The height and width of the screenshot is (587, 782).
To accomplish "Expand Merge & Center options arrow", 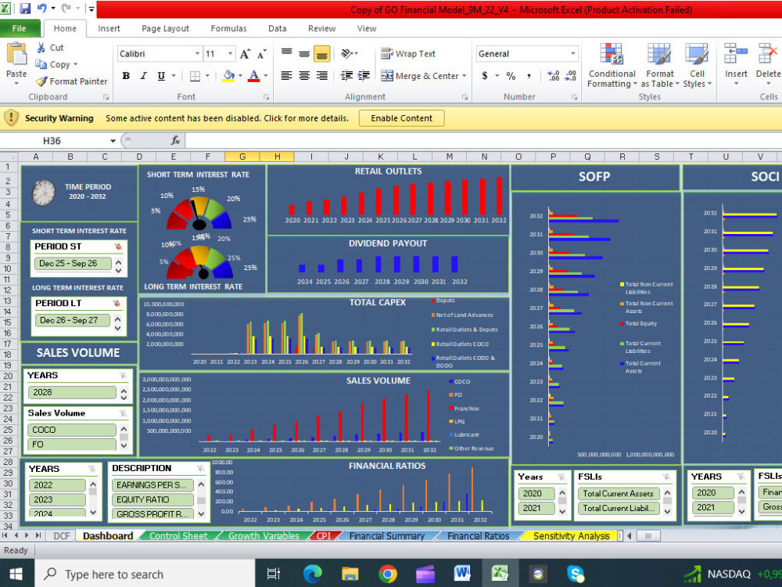I will 465,76.
